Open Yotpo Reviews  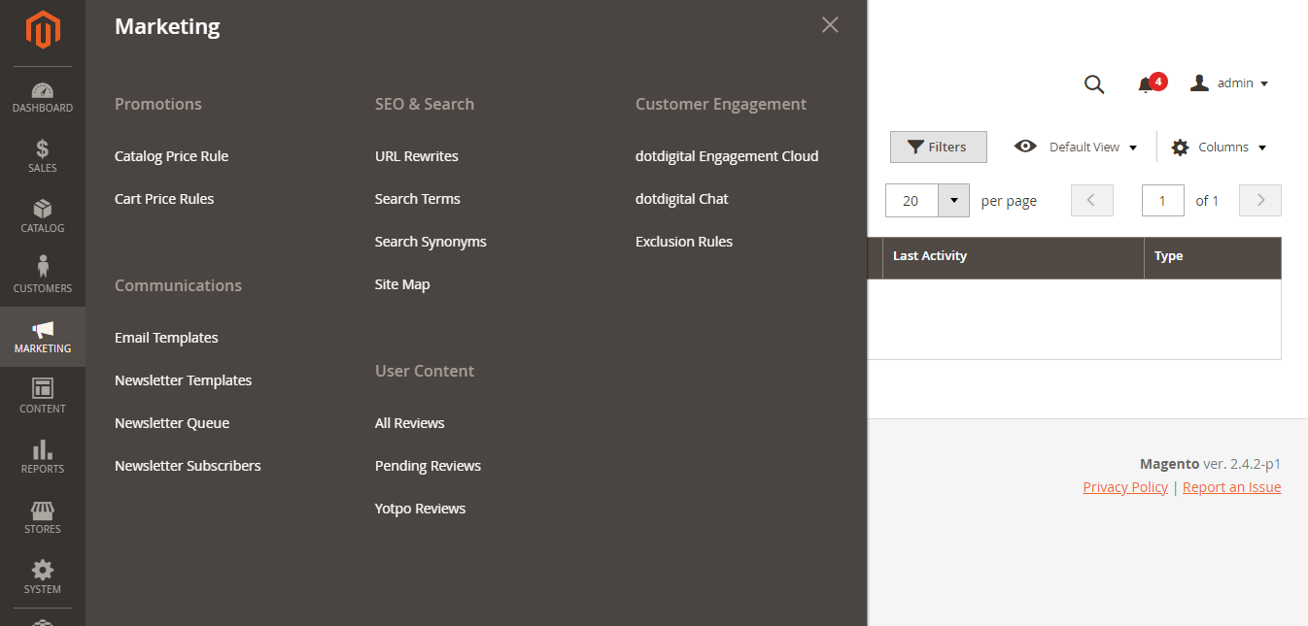coord(420,509)
